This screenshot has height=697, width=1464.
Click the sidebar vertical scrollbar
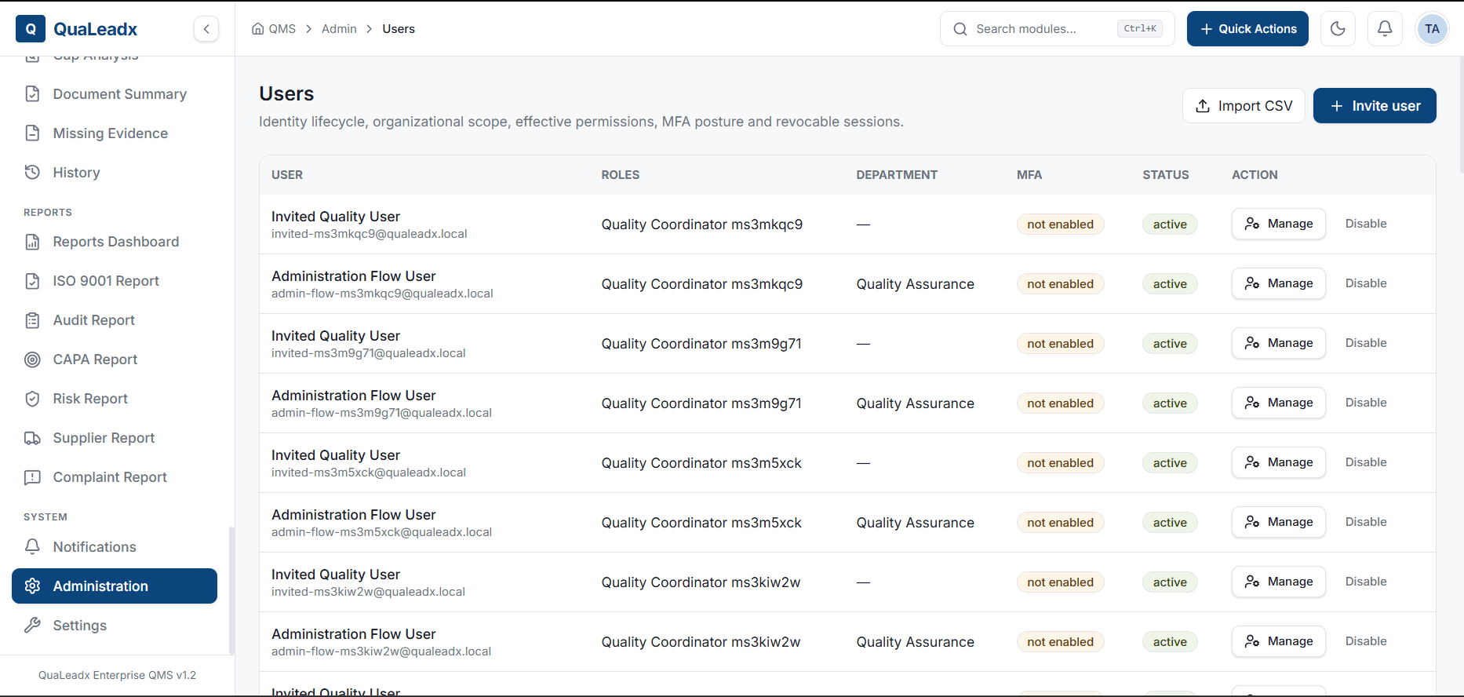point(231,589)
